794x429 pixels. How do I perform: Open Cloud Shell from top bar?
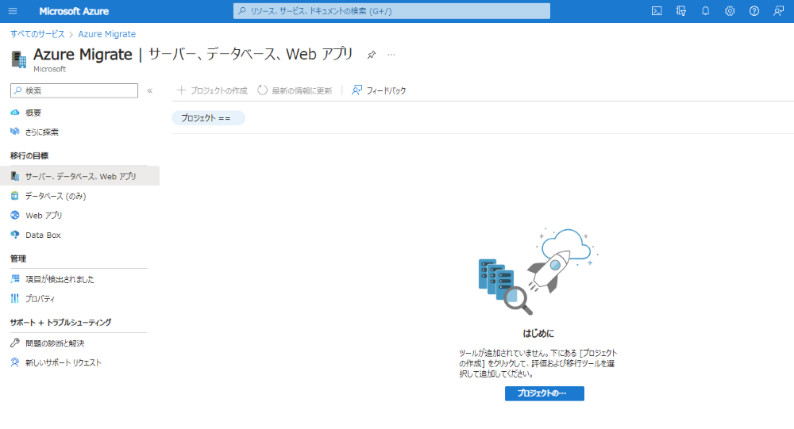(x=657, y=11)
